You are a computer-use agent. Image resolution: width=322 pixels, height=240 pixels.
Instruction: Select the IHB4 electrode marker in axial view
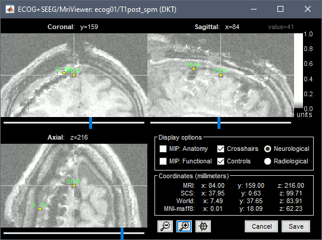point(74,185)
